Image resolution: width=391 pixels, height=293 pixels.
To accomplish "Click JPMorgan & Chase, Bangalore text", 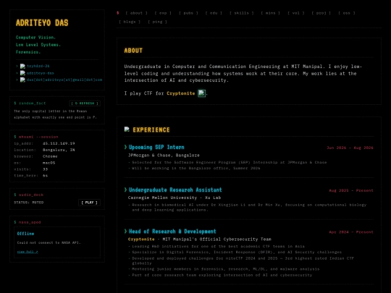I will point(164,156).
